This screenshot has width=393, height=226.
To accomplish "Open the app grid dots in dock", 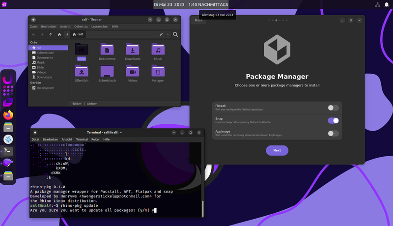I will 8,90.
